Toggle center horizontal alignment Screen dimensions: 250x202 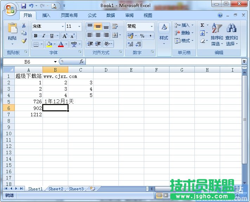[98, 35]
